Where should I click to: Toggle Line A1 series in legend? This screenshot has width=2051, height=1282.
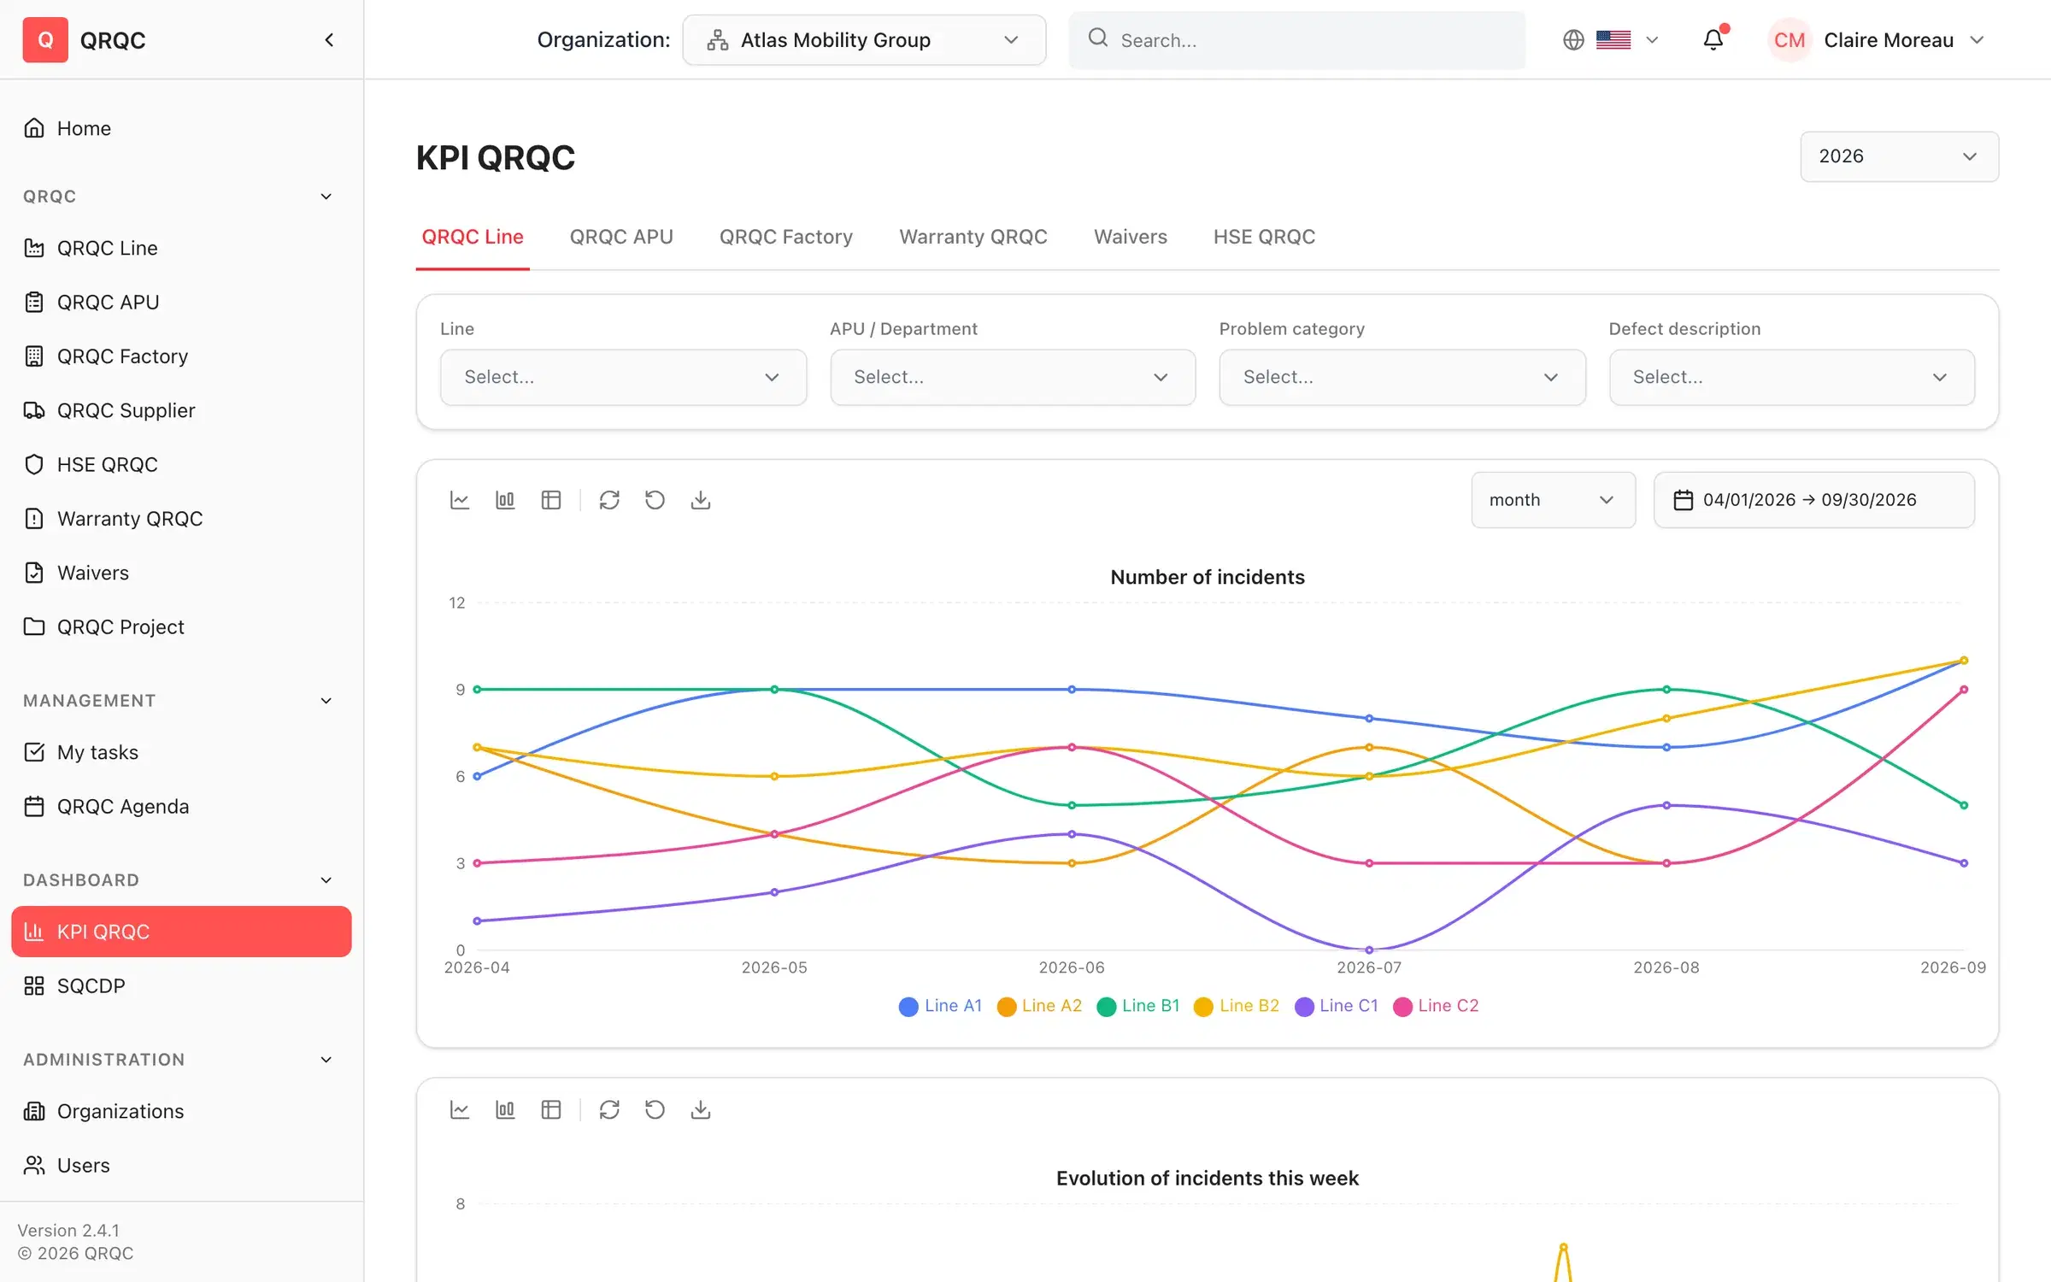click(x=940, y=1006)
